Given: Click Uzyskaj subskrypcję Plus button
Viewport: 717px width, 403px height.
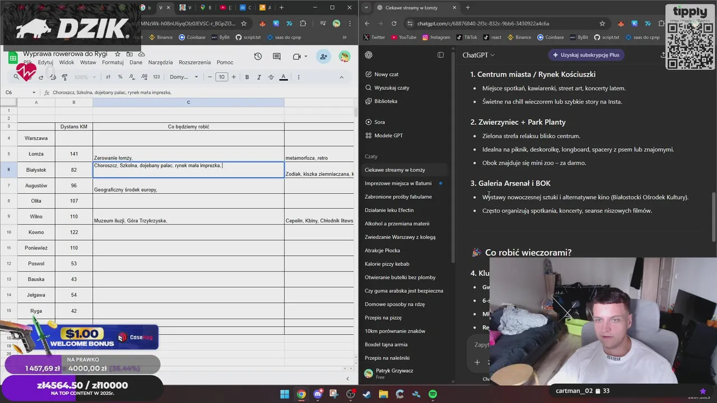Looking at the screenshot, I should (x=586, y=55).
